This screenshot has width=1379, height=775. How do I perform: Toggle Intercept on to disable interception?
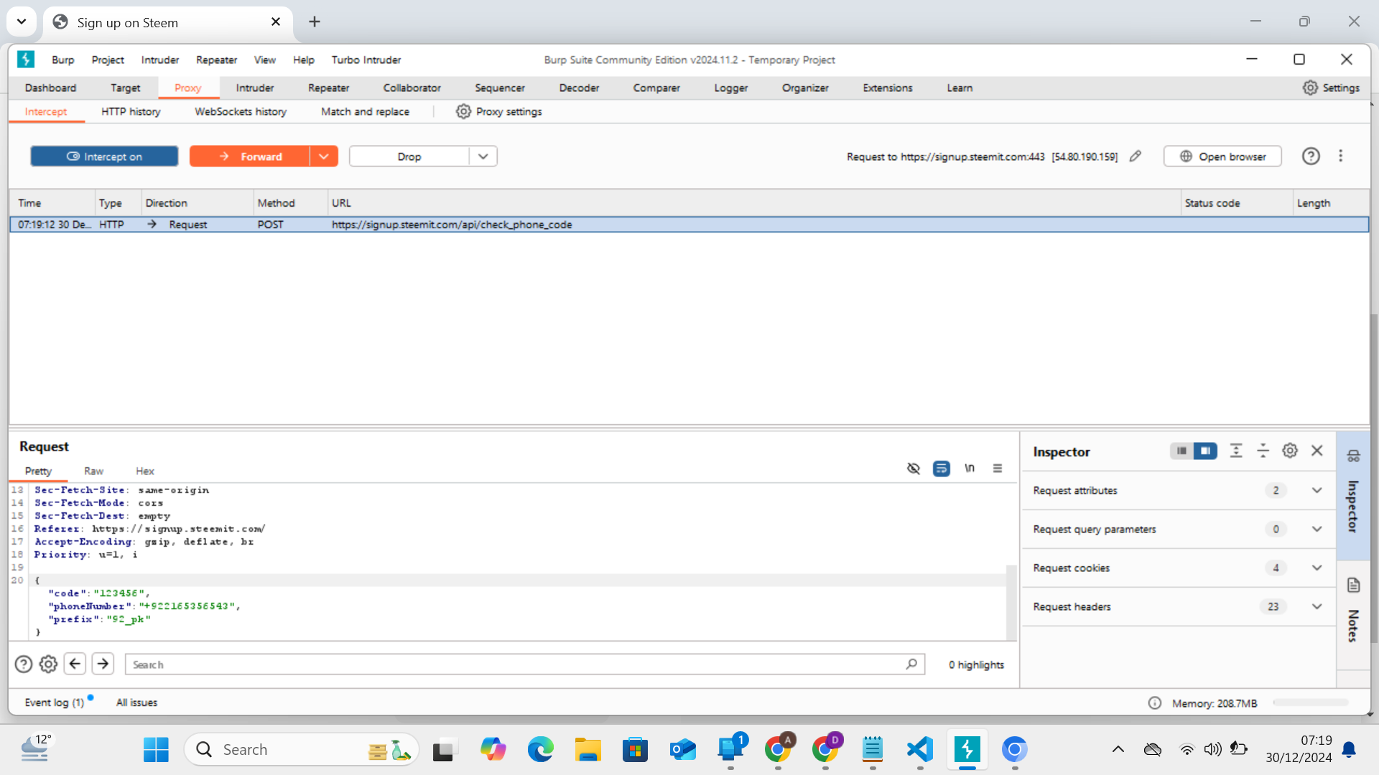(x=104, y=156)
